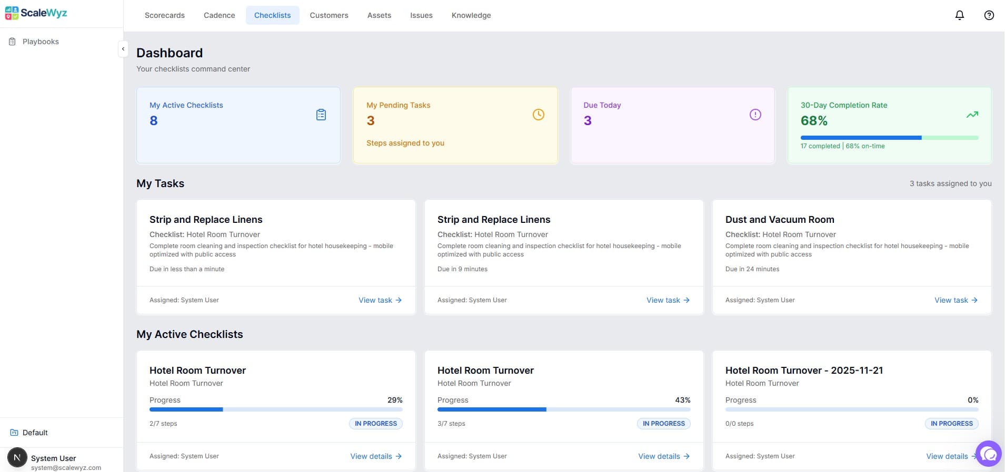Click the System User avatar
This screenshot has width=1005, height=472.
[17, 458]
